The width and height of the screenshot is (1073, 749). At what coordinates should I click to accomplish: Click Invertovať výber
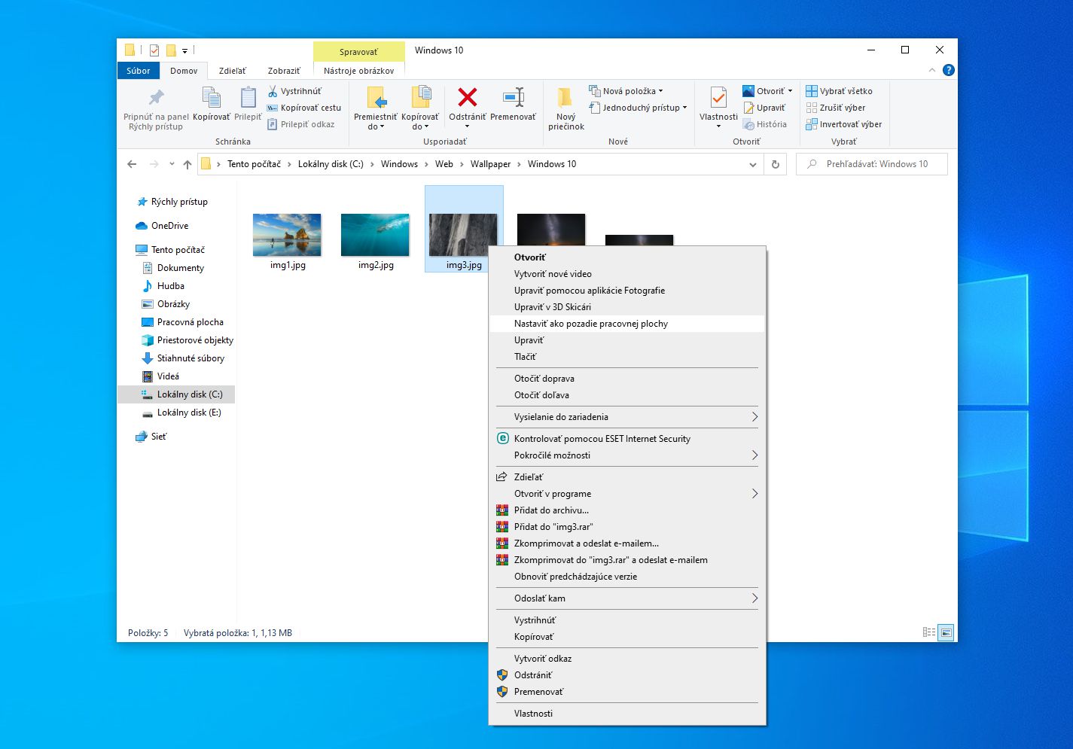[843, 124]
